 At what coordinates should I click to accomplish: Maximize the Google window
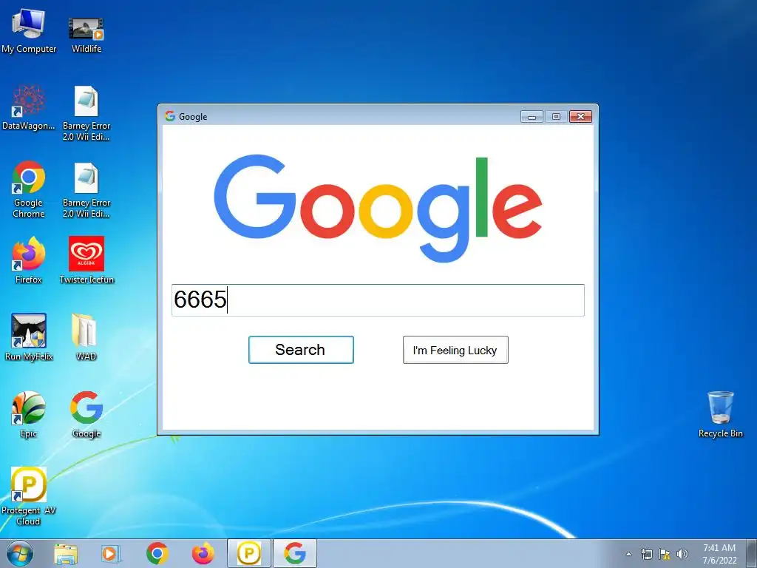point(556,116)
